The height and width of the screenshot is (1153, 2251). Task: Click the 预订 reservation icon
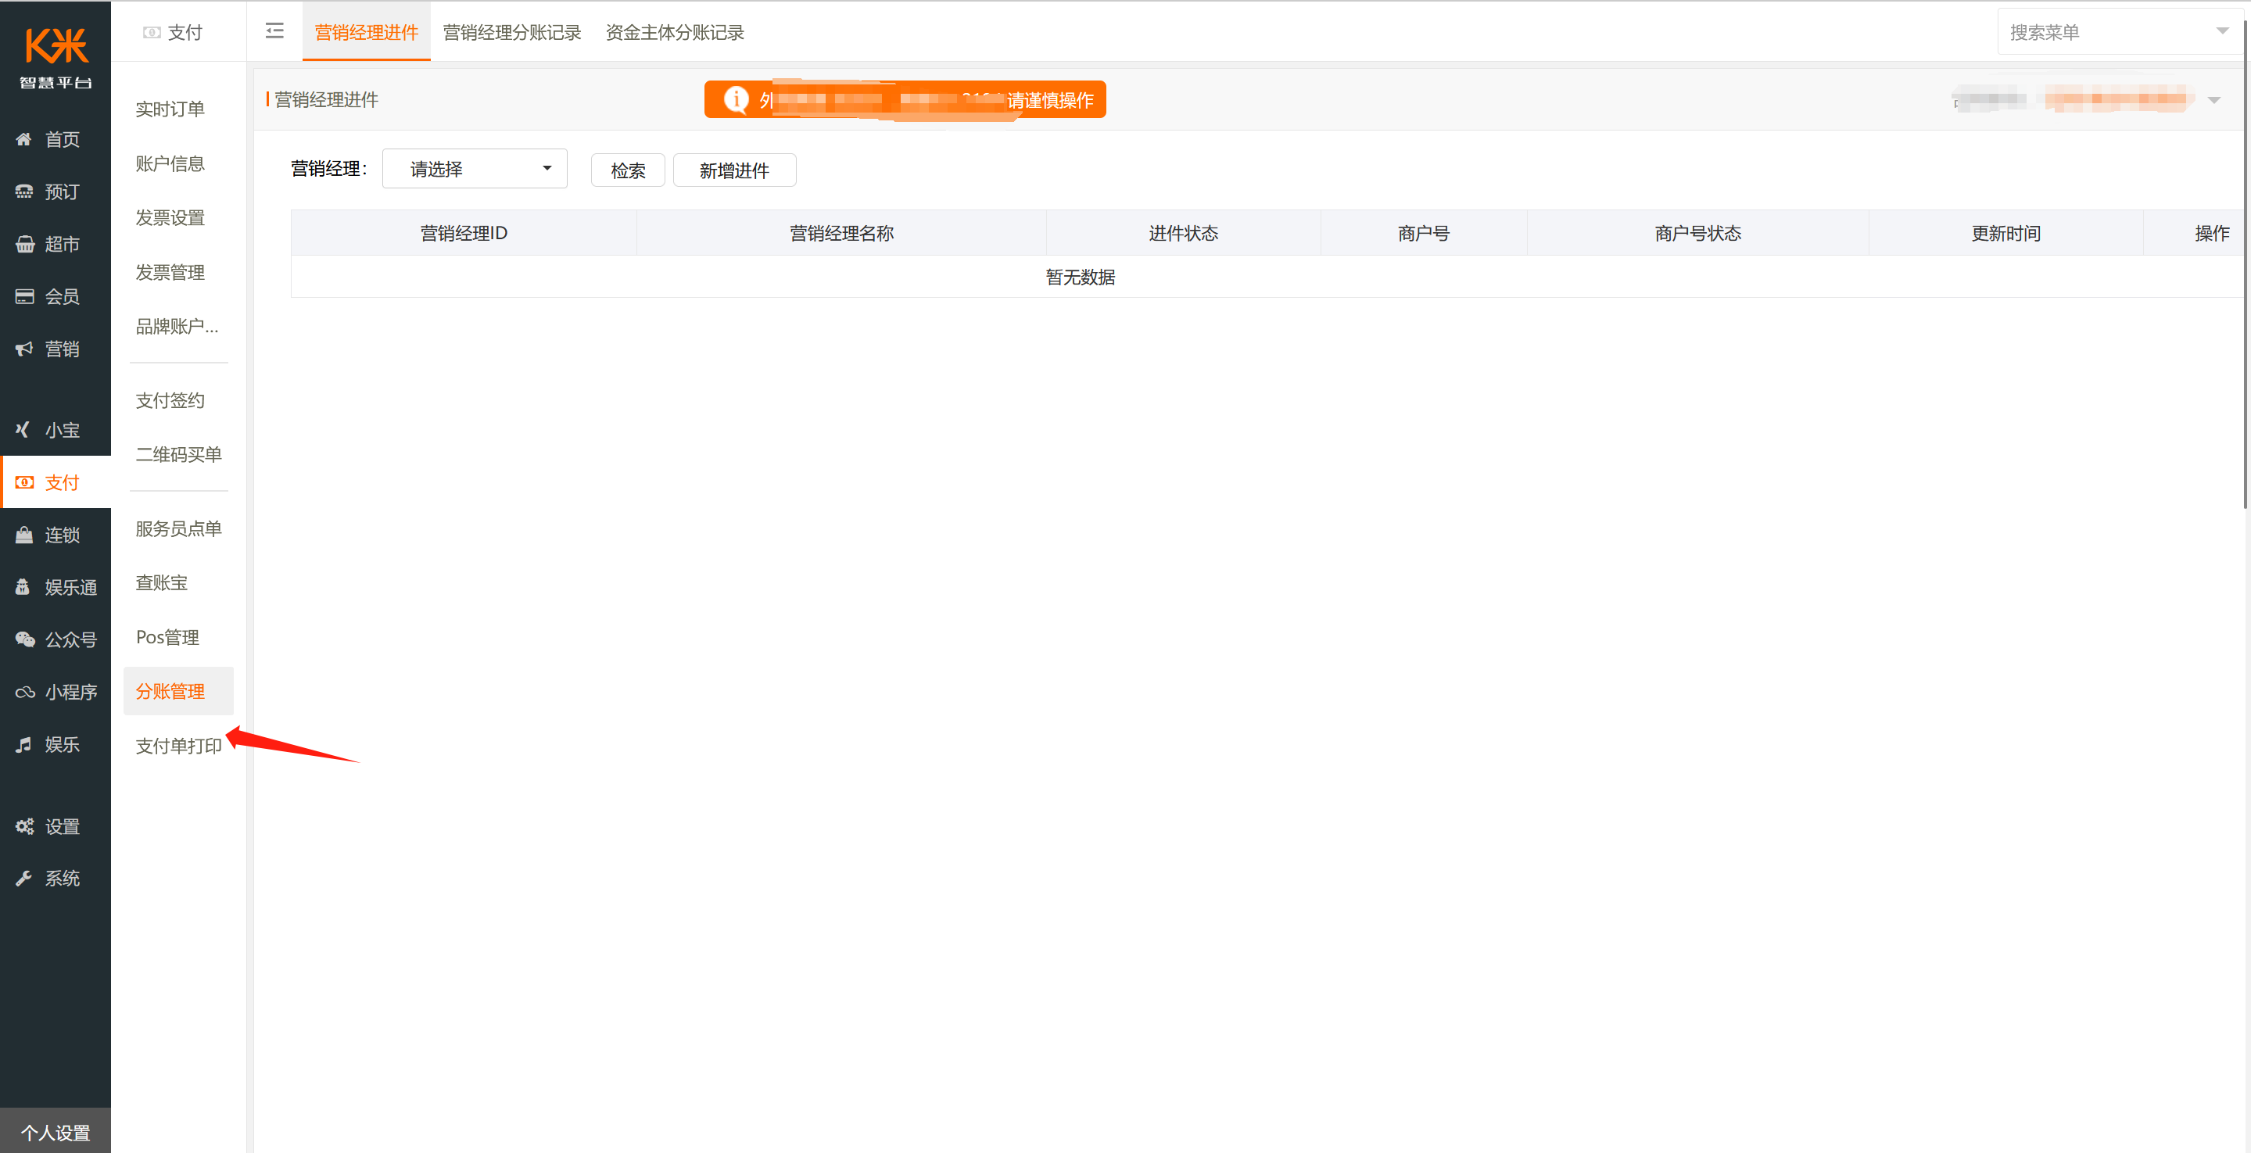point(23,192)
